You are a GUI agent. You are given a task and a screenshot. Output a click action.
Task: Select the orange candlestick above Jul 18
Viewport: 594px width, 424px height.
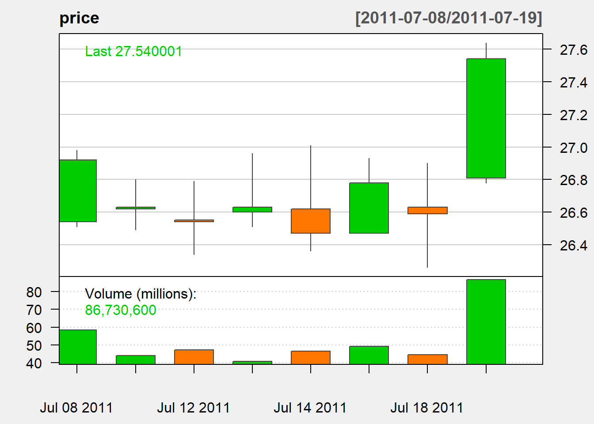427,210
